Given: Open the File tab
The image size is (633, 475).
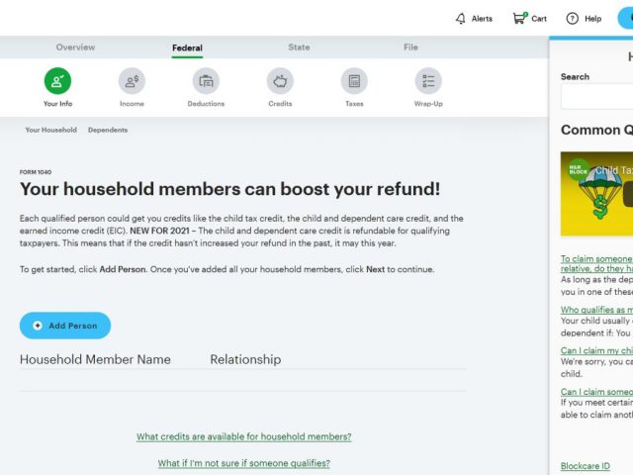Looking at the screenshot, I should (410, 47).
